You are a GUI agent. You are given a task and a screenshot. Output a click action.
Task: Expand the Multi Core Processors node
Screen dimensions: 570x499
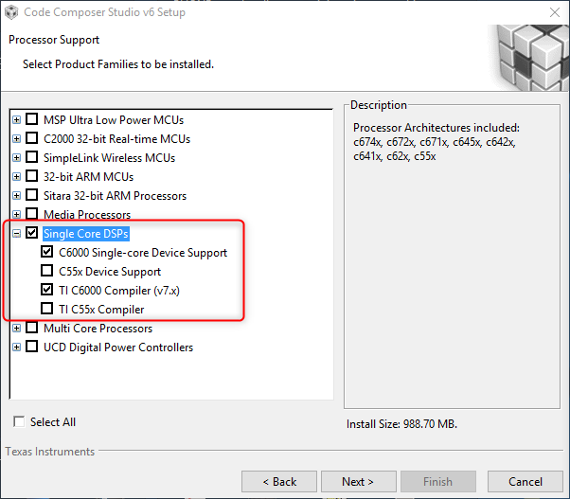pyautogui.click(x=16, y=329)
